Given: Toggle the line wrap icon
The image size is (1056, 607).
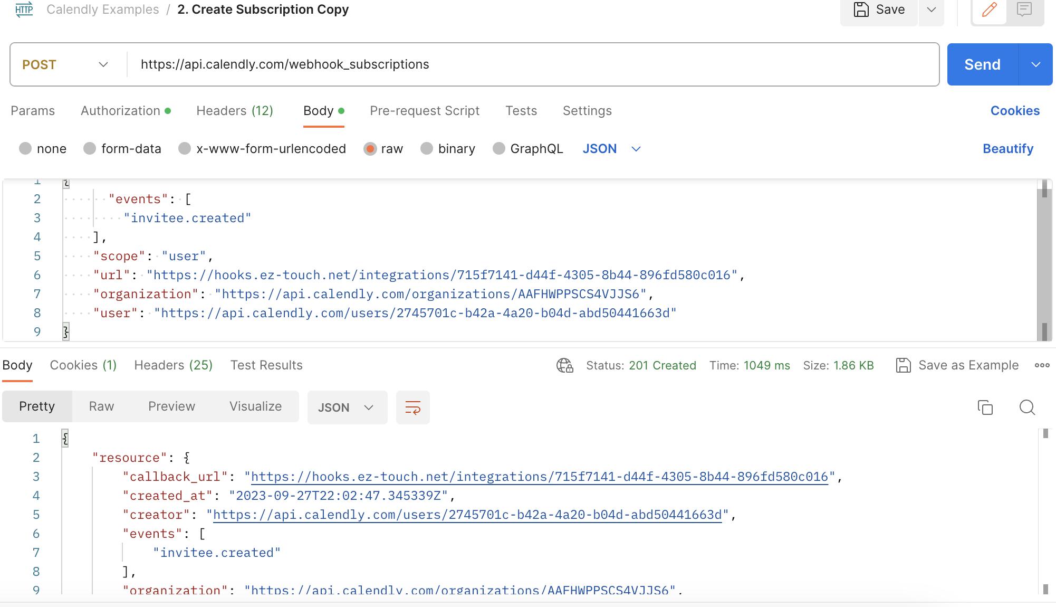Looking at the screenshot, I should 412,407.
